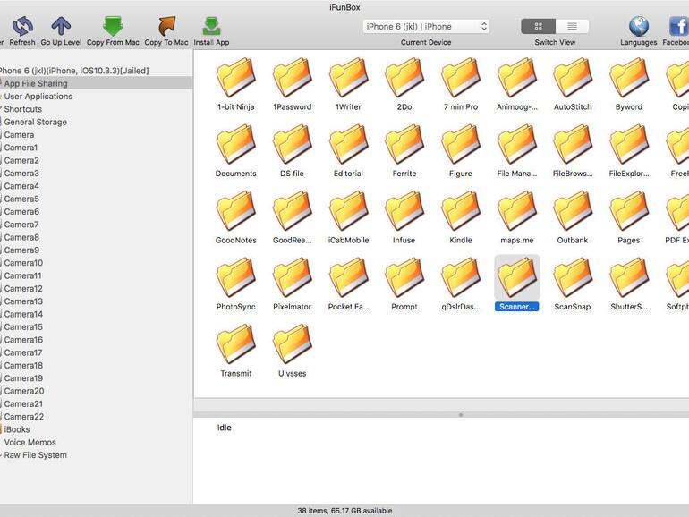Select the Ulysses folder
The height and width of the screenshot is (517, 689).
[293, 345]
